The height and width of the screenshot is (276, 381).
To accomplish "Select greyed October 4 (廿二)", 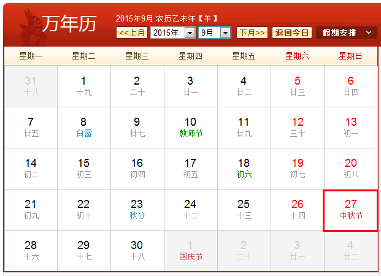I will tap(351, 250).
